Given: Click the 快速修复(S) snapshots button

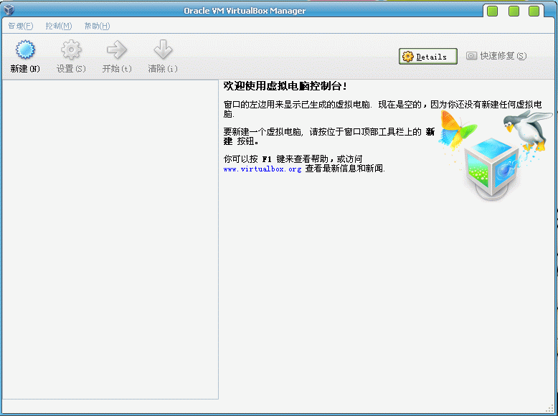Looking at the screenshot, I should 496,56.
